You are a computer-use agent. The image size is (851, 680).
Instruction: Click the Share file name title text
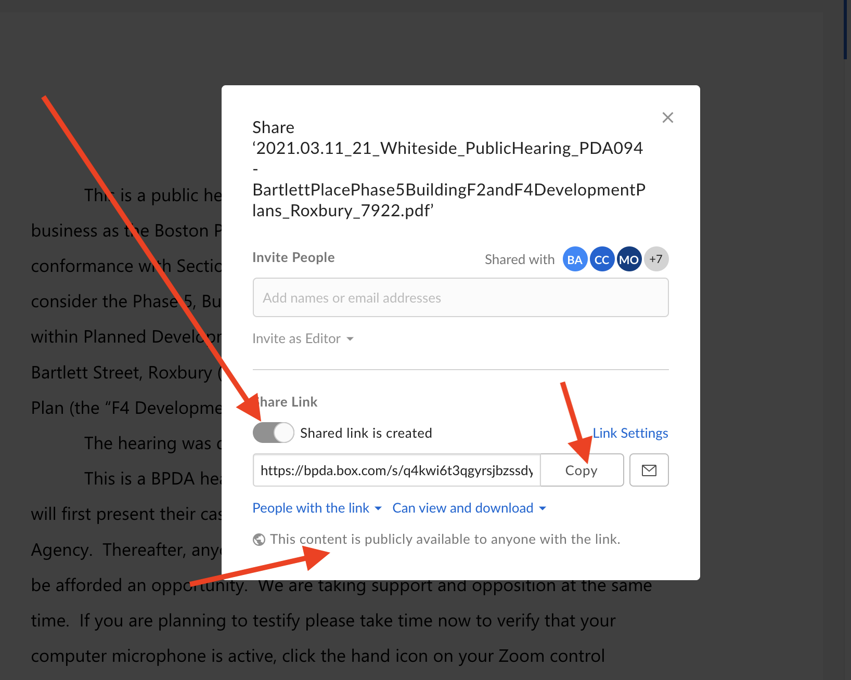(448, 169)
